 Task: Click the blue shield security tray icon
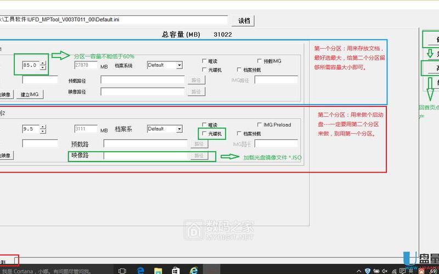coord(368,271)
